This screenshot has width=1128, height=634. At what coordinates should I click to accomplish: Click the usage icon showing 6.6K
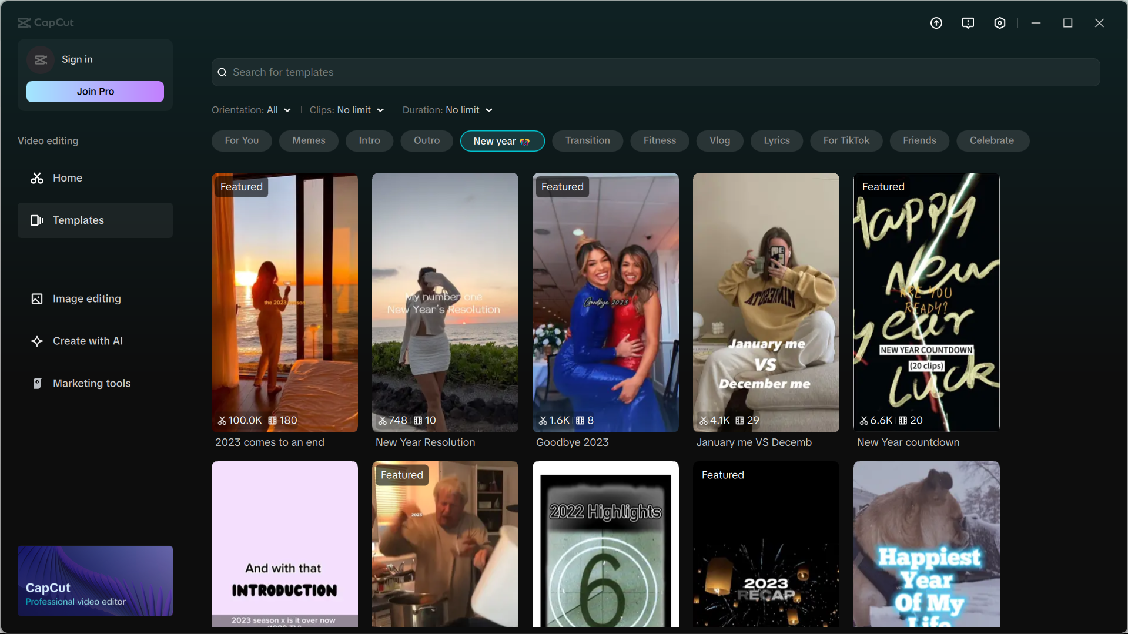pyautogui.click(x=864, y=421)
